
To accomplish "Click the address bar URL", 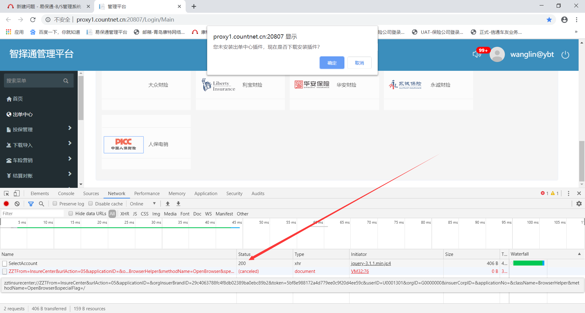I will [125, 20].
